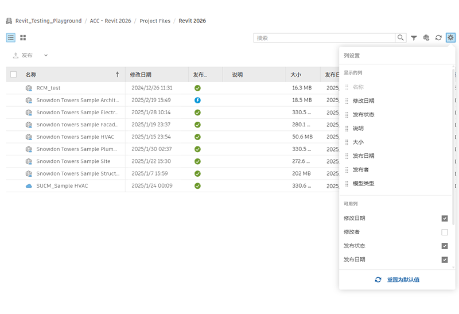Click green status check for Snowdon Towers Sample Site

pos(197,161)
